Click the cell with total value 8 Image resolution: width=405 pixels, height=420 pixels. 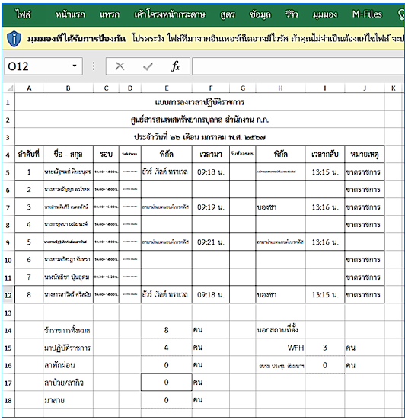click(167, 330)
